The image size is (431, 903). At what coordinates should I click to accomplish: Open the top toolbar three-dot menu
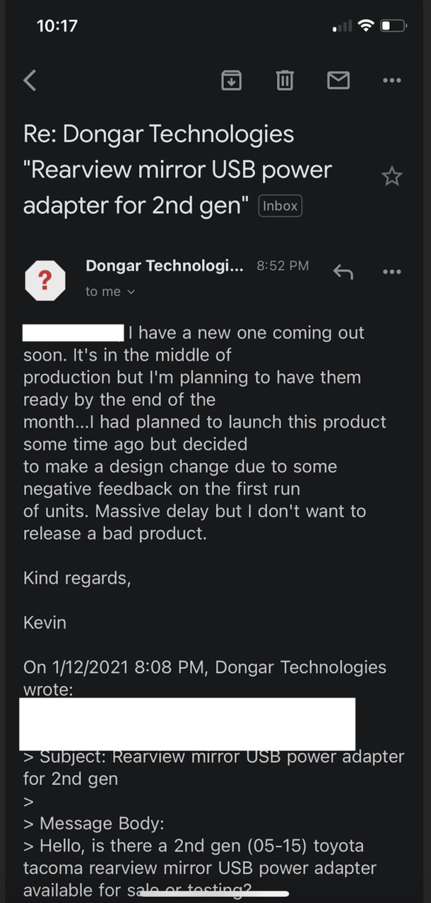tap(391, 81)
